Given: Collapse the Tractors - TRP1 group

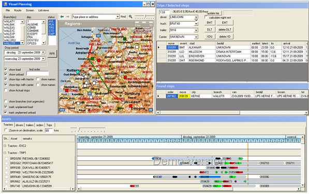Looking at the screenshot, I should [x=5, y=153].
